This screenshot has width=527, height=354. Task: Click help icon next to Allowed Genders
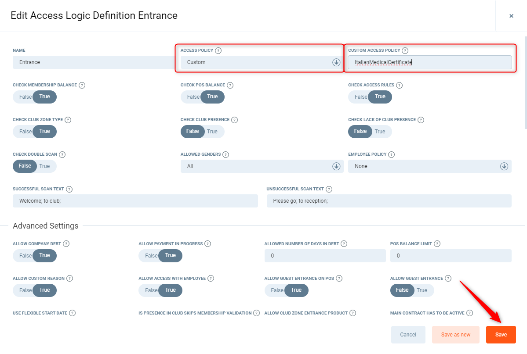click(x=225, y=154)
